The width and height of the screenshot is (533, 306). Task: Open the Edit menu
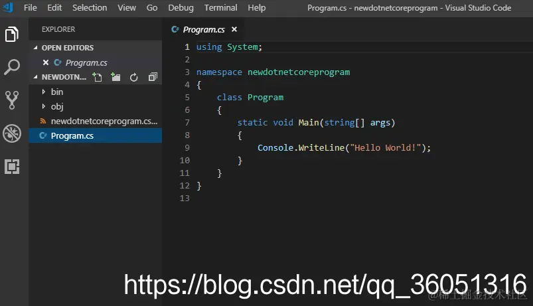click(54, 7)
